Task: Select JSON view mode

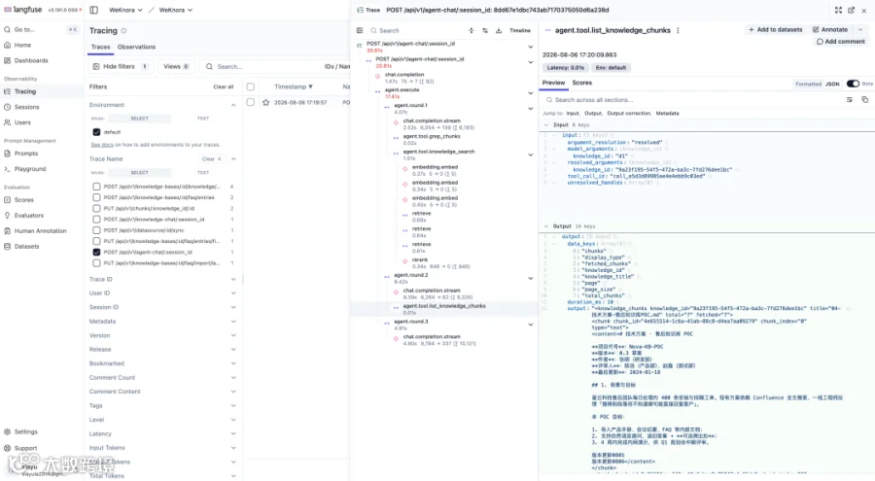Action: 832,84
